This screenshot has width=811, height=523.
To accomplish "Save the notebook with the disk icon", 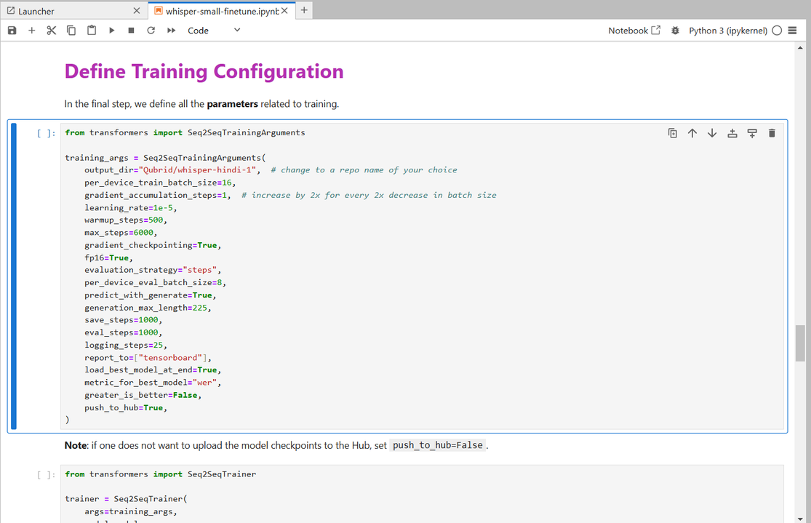I will pyautogui.click(x=12, y=31).
